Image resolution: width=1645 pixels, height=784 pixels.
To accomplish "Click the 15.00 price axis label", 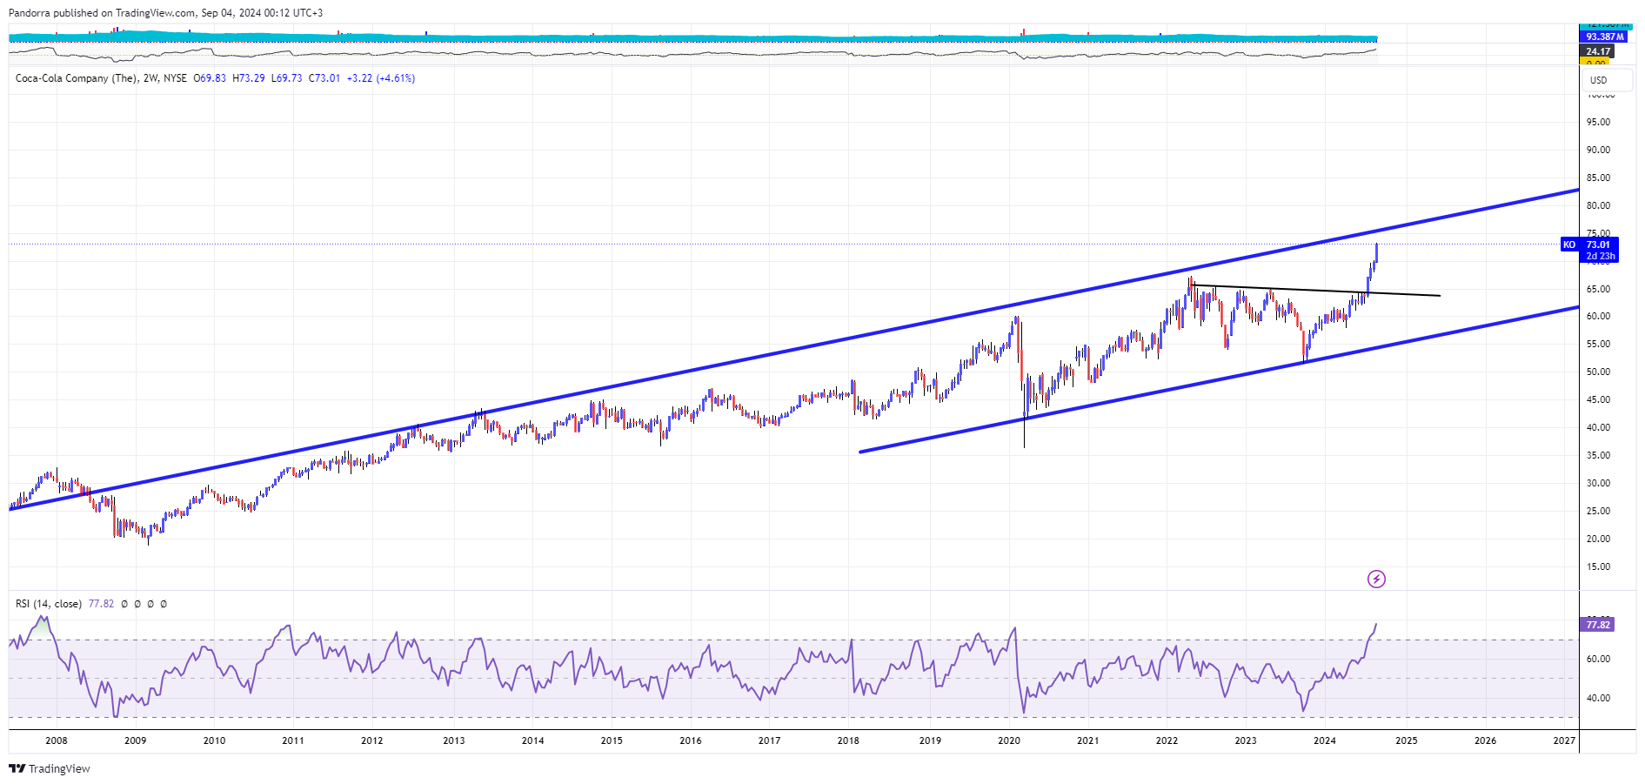I will click(x=1598, y=566).
